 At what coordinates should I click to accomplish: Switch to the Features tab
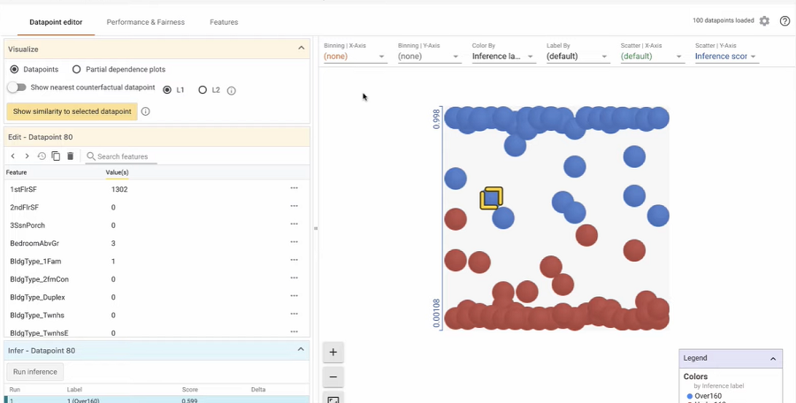point(224,22)
